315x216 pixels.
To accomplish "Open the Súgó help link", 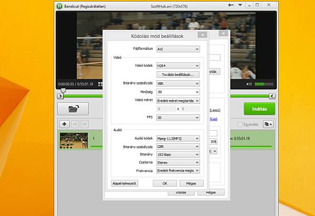I will pyautogui.click(x=213, y=119).
